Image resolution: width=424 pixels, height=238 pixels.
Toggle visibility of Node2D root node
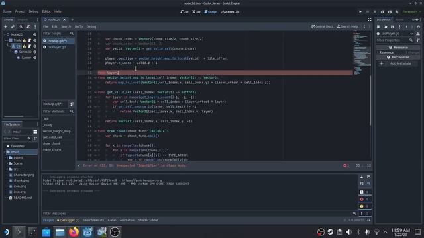(x=34, y=34)
